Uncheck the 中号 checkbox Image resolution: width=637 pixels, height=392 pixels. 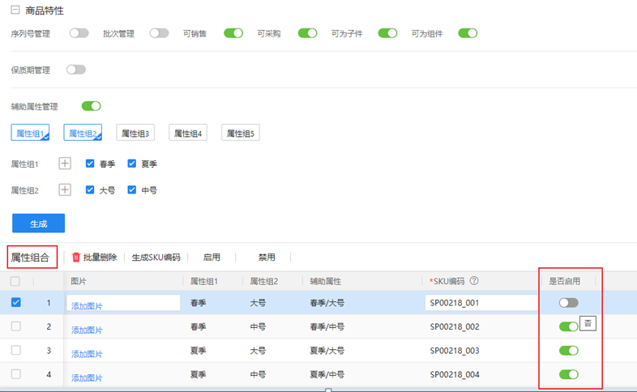(x=132, y=190)
